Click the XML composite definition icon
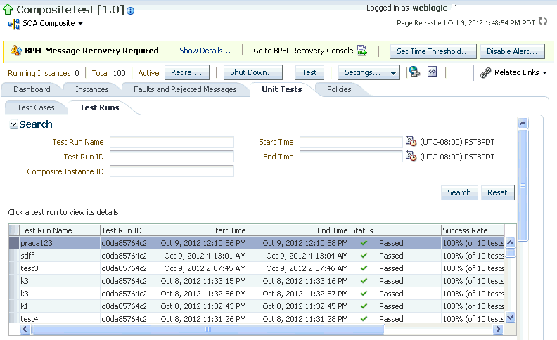Screen dimensions: 557x340 tap(433, 72)
